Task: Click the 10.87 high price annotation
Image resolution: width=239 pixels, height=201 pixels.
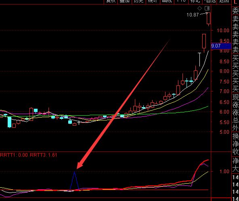Action: pyautogui.click(x=193, y=15)
